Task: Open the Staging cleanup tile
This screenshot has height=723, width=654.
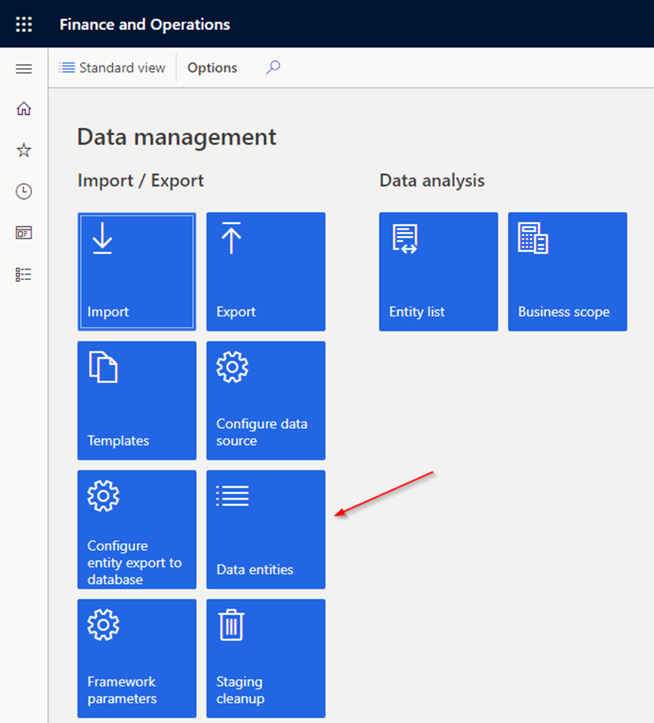Action: pyautogui.click(x=265, y=658)
